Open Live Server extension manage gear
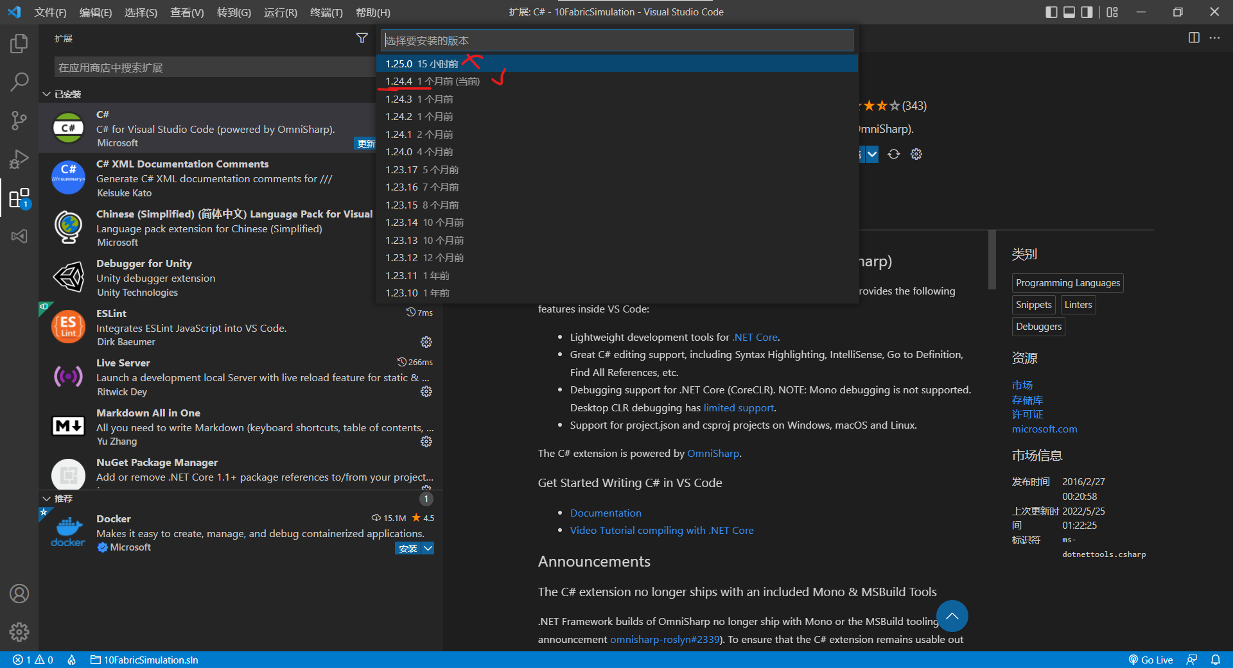The image size is (1233, 668). (426, 391)
